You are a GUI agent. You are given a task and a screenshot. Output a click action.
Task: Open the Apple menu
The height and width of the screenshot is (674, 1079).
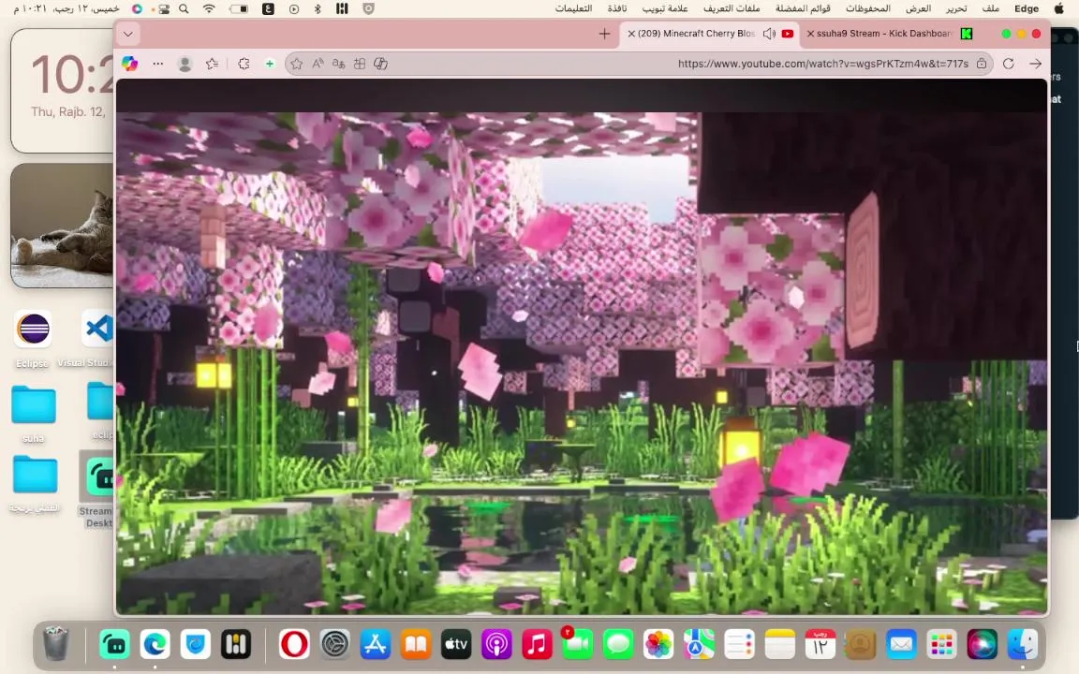[1059, 9]
